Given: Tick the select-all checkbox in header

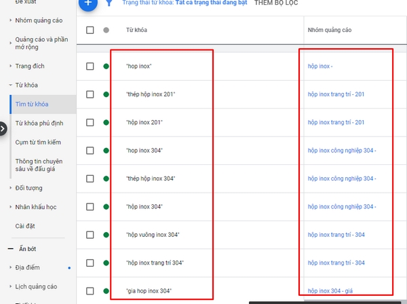Looking at the screenshot, I should point(90,30).
